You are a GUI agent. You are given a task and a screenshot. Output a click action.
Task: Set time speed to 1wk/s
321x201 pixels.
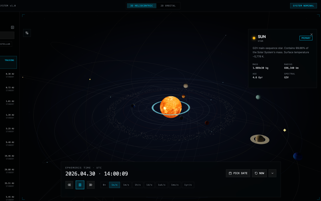162,185
